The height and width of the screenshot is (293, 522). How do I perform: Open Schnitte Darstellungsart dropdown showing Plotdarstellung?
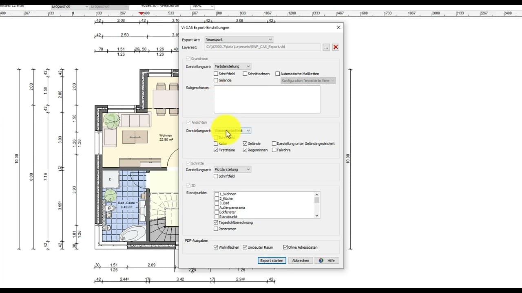pyautogui.click(x=232, y=169)
